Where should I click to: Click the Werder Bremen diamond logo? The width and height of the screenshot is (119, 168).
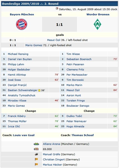pyautogui.click(x=97, y=24)
